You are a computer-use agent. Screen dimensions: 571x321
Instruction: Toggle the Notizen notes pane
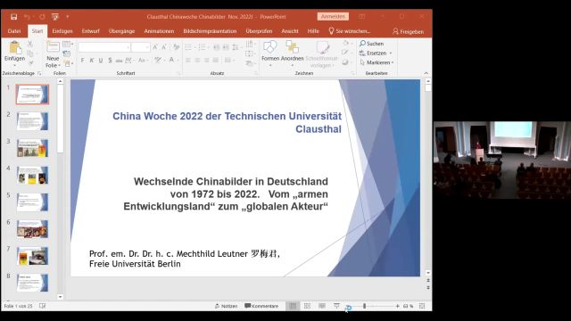click(x=226, y=306)
